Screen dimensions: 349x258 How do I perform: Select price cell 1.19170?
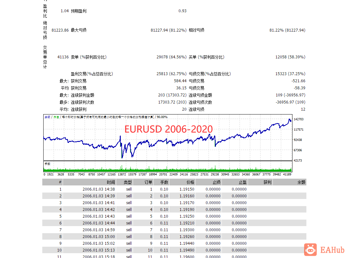(x=187, y=203)
